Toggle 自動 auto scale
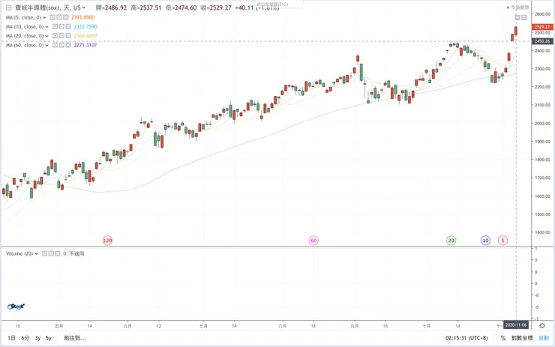This screenshot has height=347, width=555. point(544,338)
